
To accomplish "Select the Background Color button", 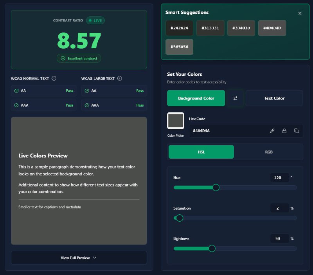I will click(x=196, y=98).
